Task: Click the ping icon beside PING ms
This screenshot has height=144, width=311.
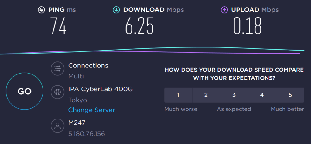Action: [41, 10]
